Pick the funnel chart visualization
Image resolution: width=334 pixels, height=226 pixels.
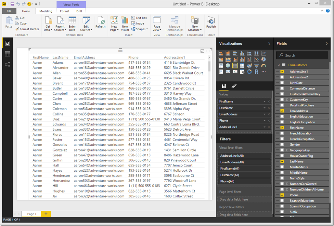[256, 65]
